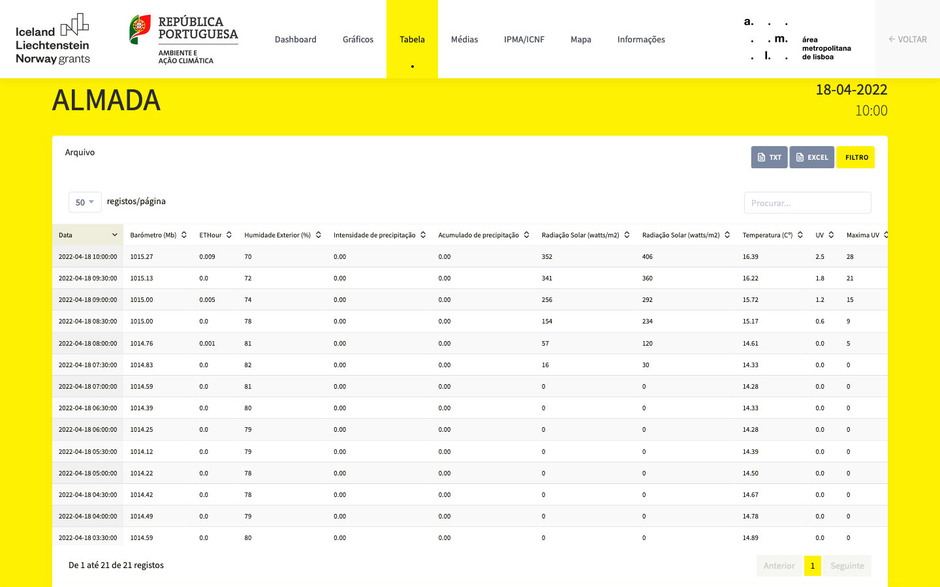Click the row date 2022-04-18 10:00:00
The image size is (940, 587).
[88, 256]
